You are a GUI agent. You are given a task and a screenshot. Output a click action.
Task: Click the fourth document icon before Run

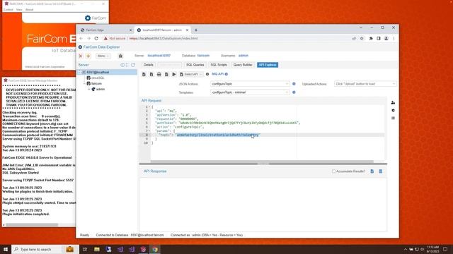click(166, 74)
